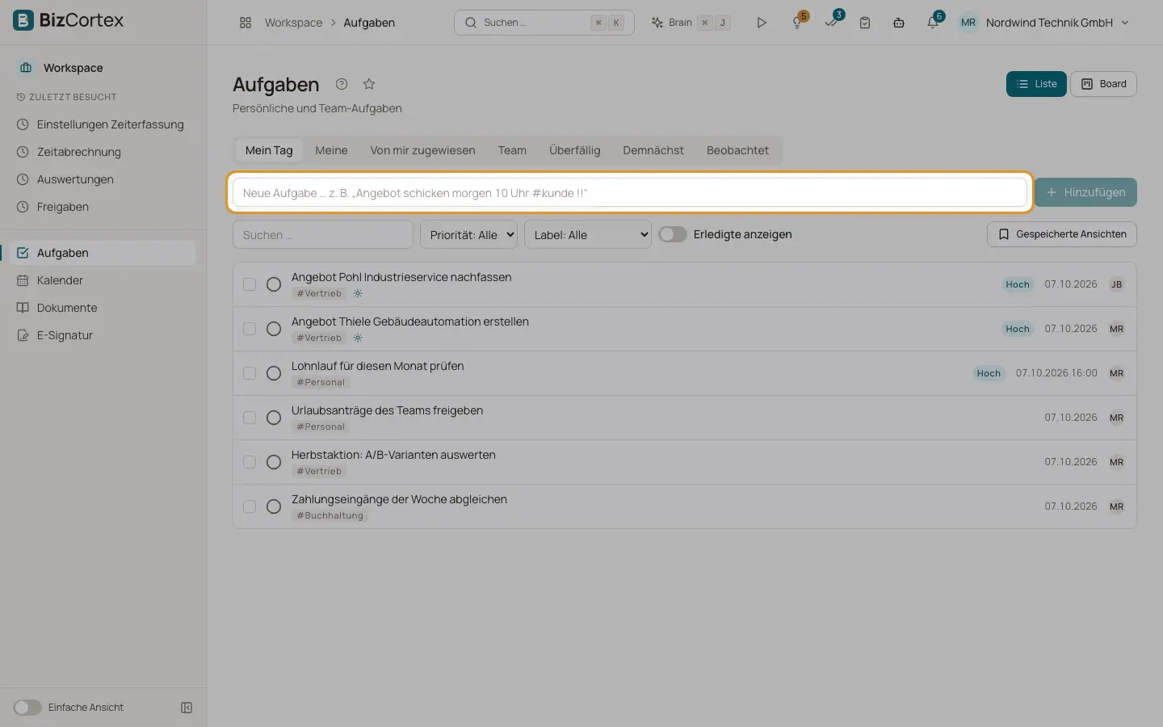Open the Label: Alle dropdown

click(588, 235)
